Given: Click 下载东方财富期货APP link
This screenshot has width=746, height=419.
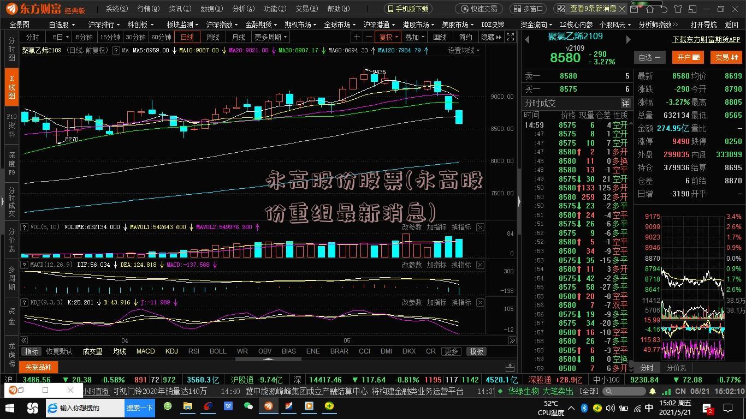Looking at the screenshot, I should (706, 40).
